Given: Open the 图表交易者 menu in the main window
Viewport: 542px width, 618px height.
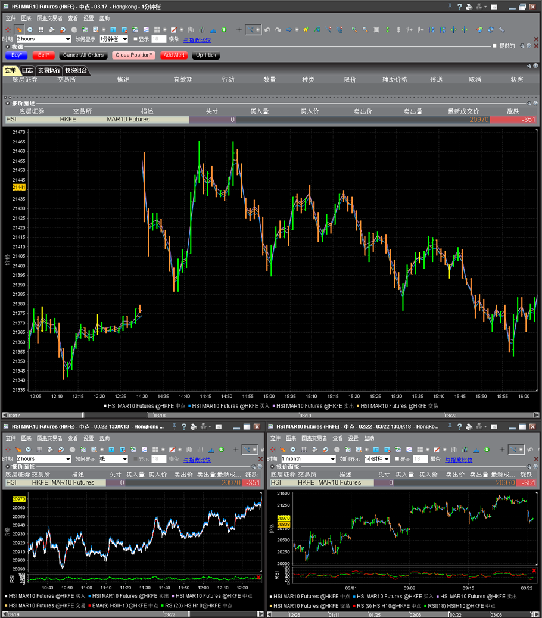Looking at the screenshot, I should pos(49,19).
